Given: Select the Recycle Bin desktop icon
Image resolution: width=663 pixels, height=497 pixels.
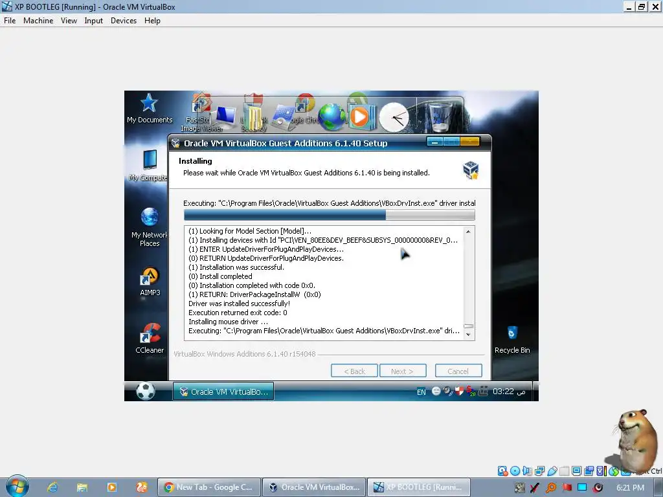Looking at the screenshot, I should [512, 339].
